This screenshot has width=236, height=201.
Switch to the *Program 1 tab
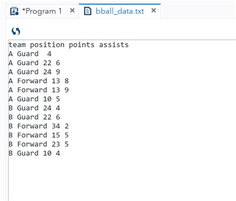pos(42,11)
